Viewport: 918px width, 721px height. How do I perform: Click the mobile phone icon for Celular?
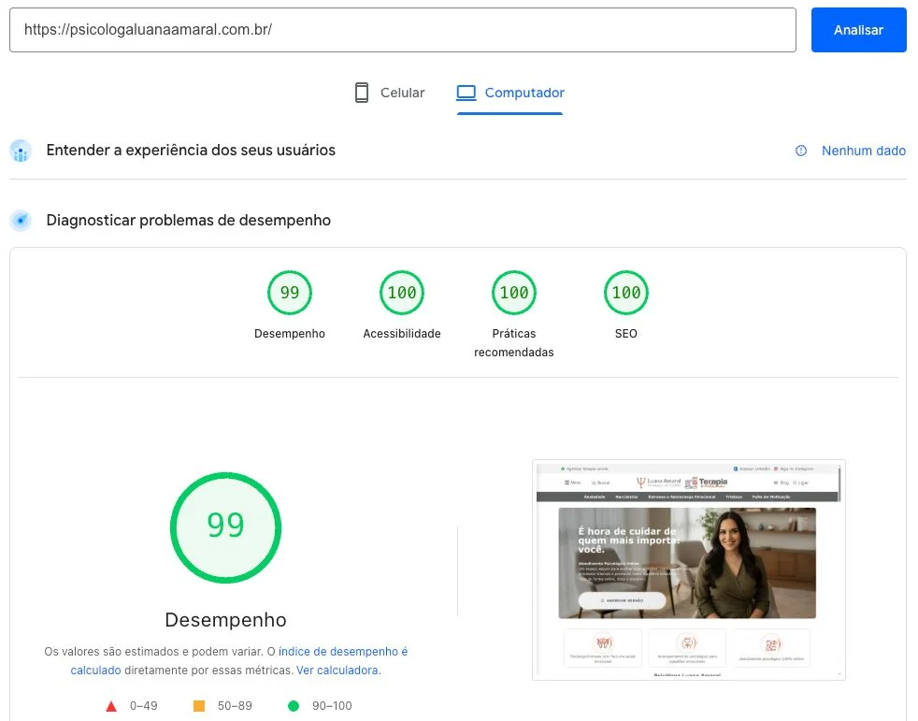[x=362, y=93]
